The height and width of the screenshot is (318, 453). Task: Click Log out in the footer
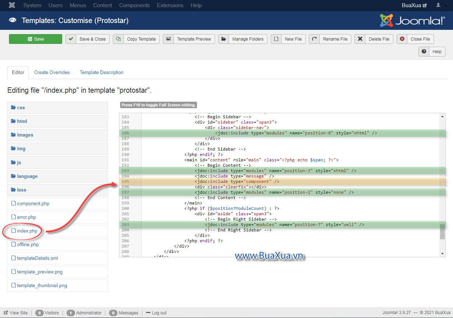click(156, 313)
